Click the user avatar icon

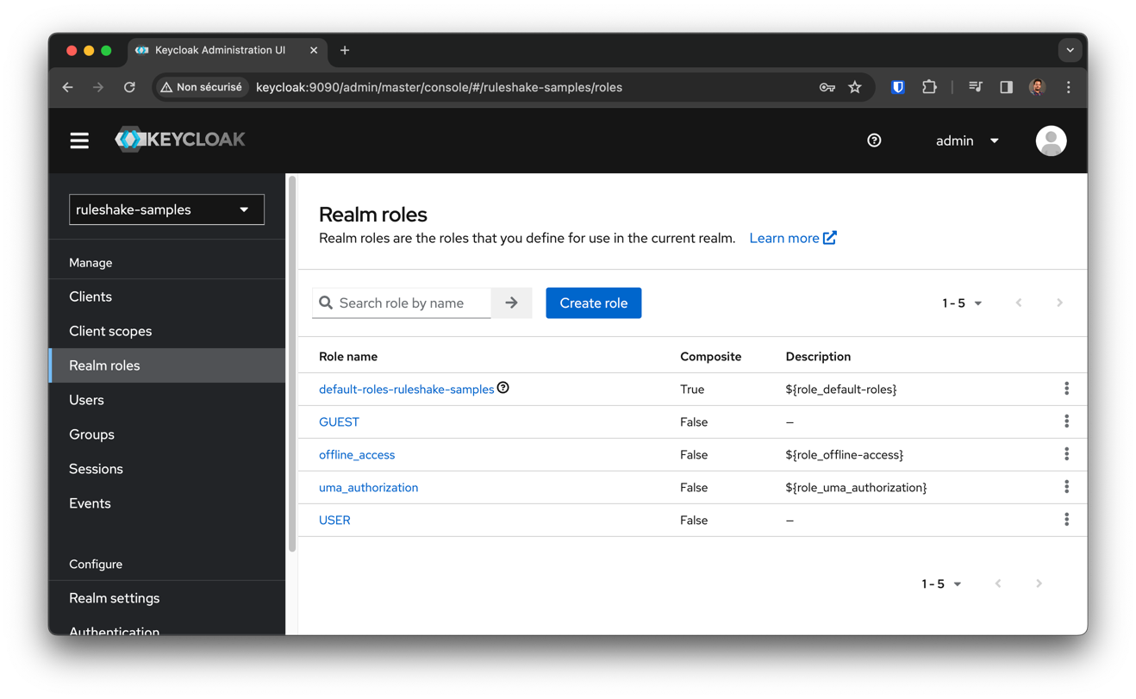[1050, 140]
